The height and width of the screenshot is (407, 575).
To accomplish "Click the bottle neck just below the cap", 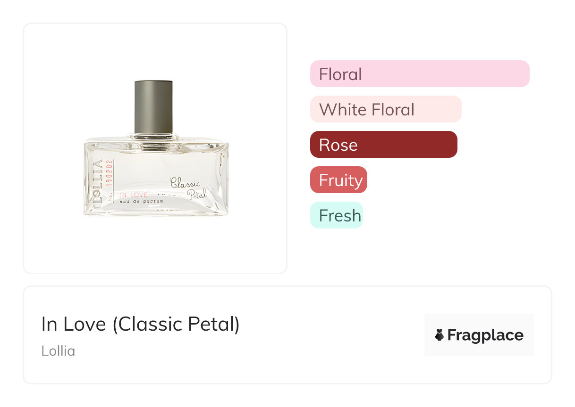I will pyautogui.click(x=153, y=137).
